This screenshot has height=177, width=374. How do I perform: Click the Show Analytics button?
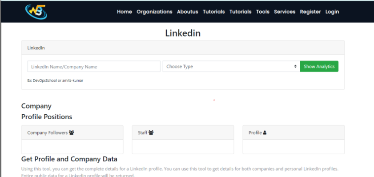(319, 66)
